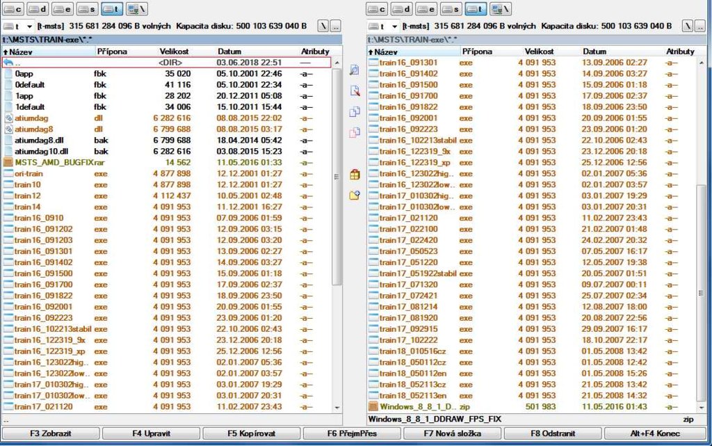Click the new folder icon in middle toolbar
This screenshot has height=446, width=712.
355,195
